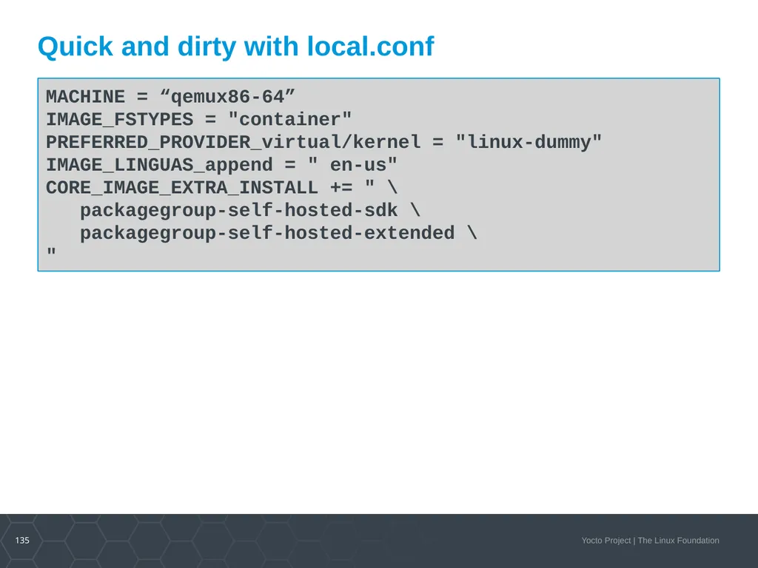Screen dimensions: 758x568
Task: Click 'Yocto Project | The Linux Foundation' footer text
Action: pyautogui.click(x=650, y=541)
